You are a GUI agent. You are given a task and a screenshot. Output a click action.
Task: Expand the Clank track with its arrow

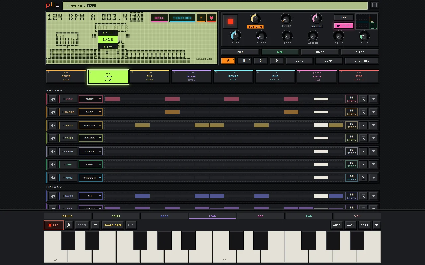(373, 151)
